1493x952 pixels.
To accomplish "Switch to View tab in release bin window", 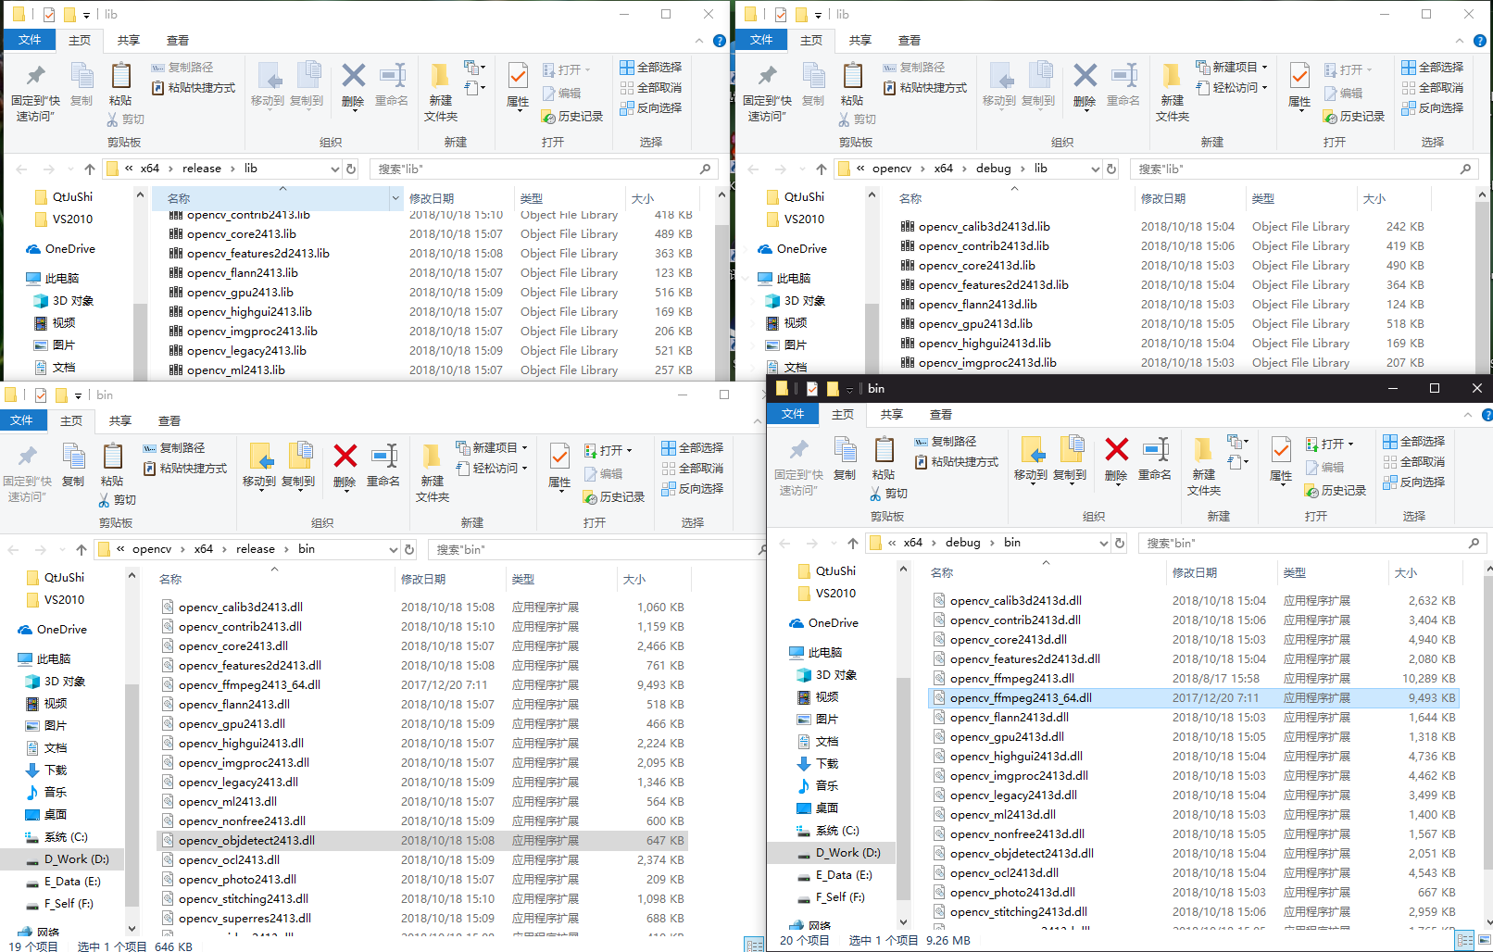I will pyautogui.click(x=169, y=420).
